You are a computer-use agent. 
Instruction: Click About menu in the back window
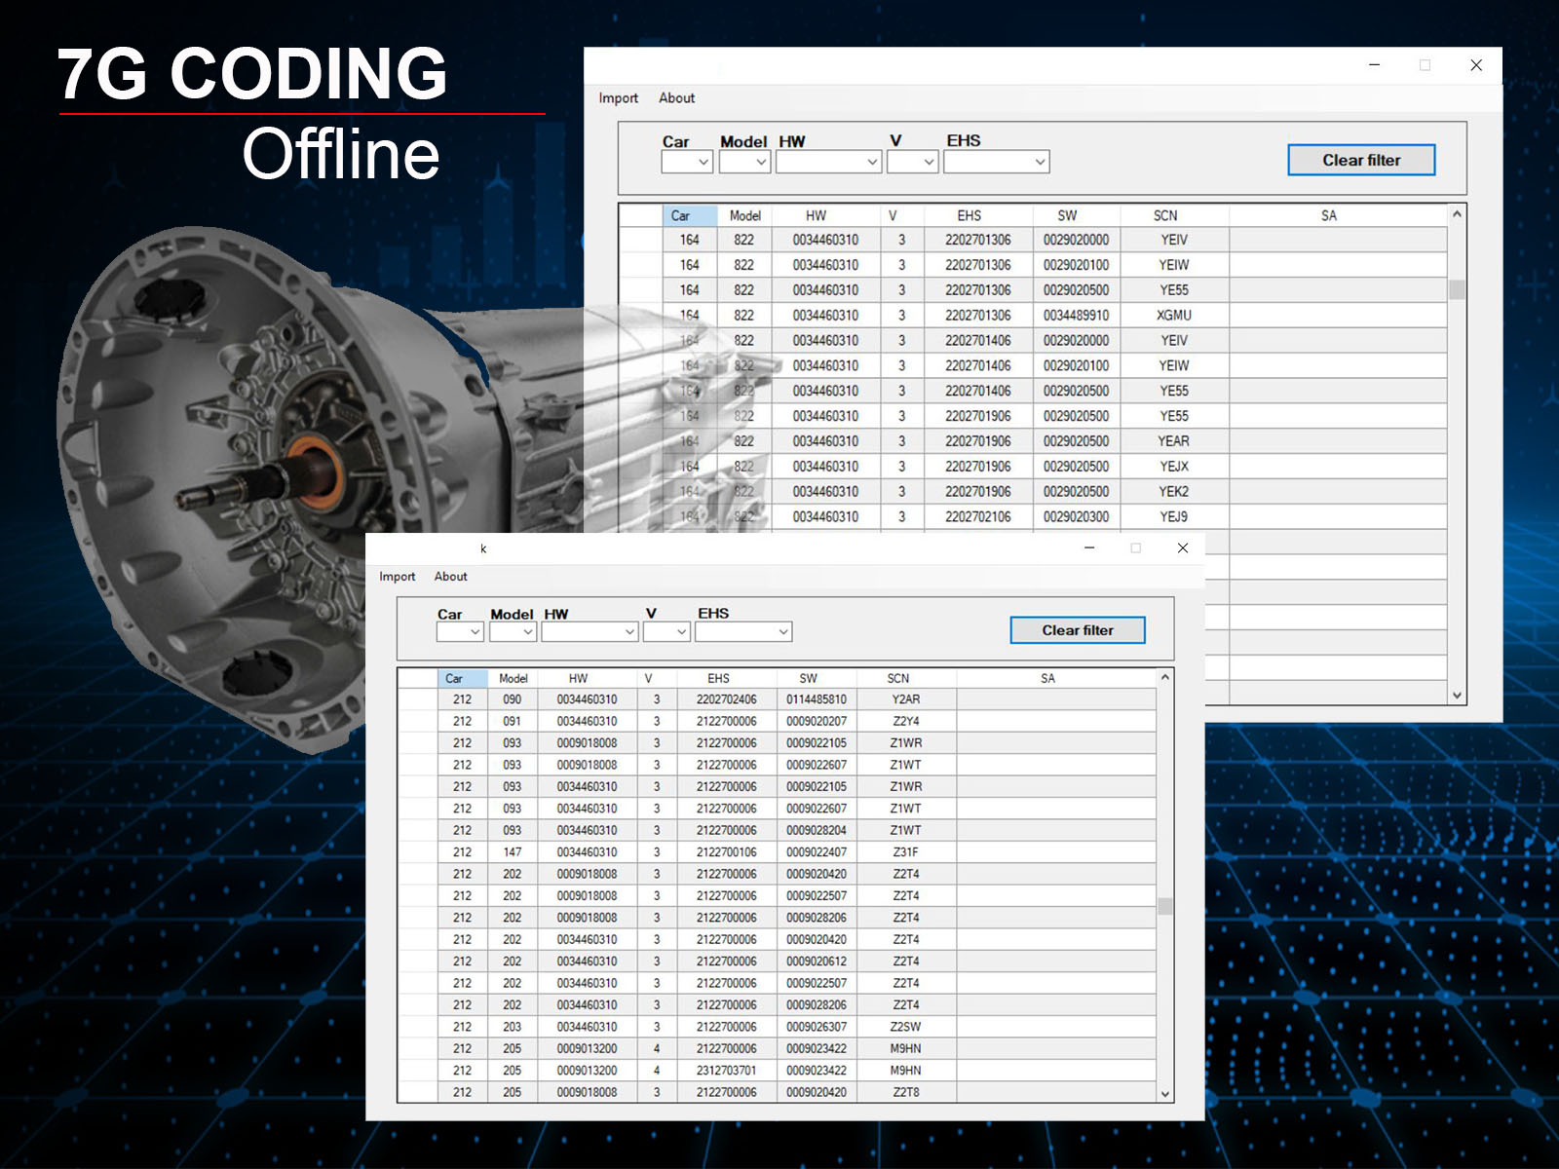click(676, 98)
